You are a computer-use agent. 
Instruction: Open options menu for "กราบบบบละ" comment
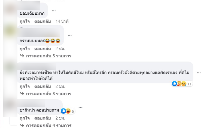click(x=70, y=36)
